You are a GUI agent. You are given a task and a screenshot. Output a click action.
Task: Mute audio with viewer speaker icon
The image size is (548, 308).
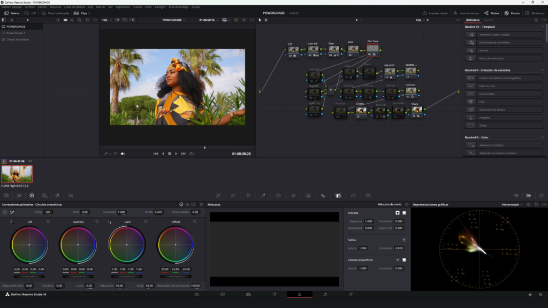pyautogui.click(x=123, y=153)
